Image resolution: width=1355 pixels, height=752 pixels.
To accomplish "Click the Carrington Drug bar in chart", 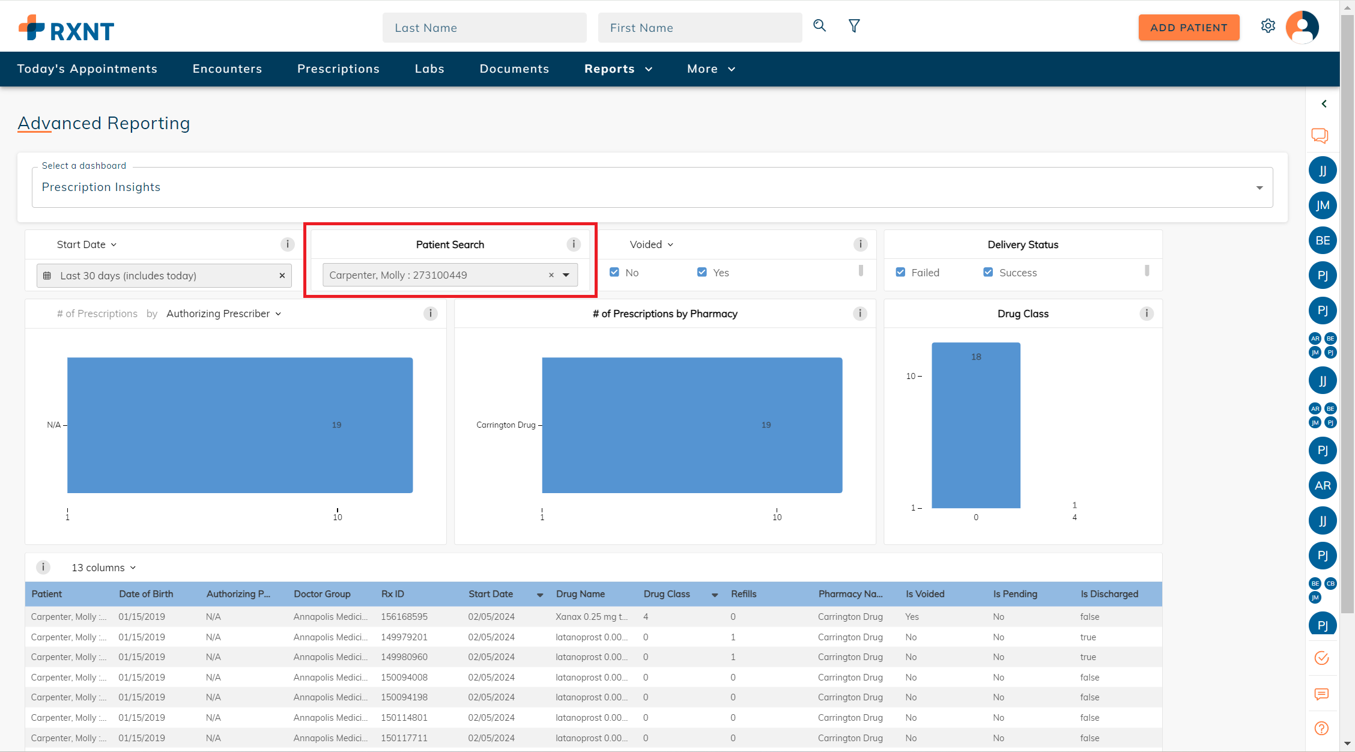I will click(x=692, y=425).
